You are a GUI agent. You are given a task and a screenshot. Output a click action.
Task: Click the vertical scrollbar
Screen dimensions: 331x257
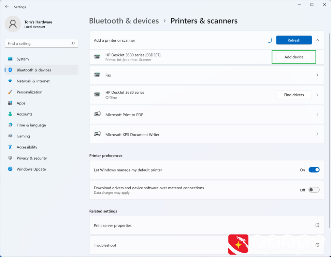point(330,130)
